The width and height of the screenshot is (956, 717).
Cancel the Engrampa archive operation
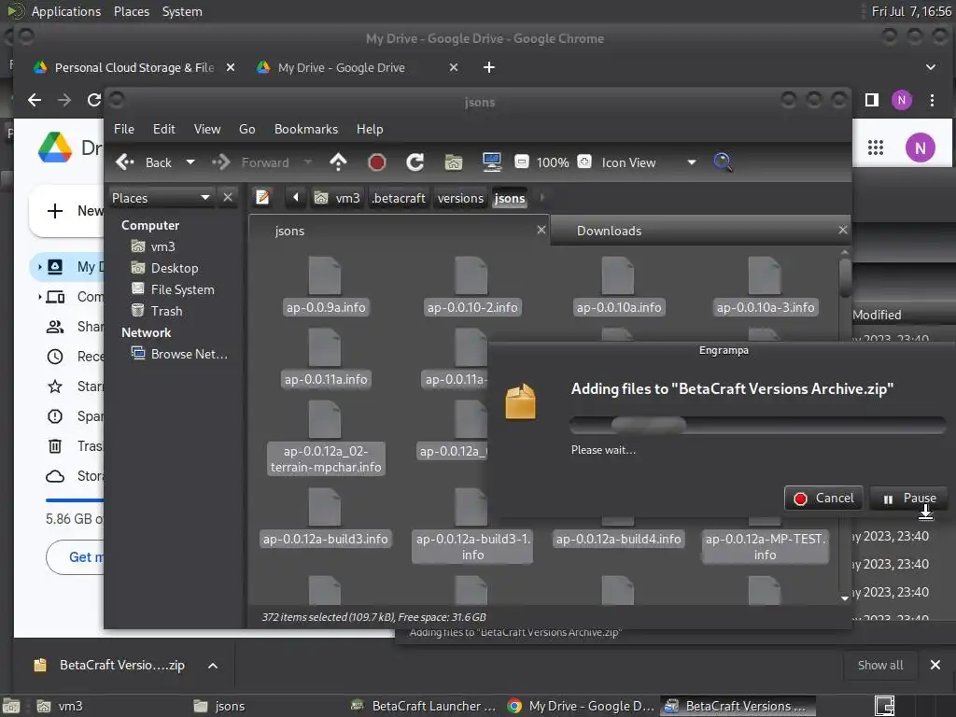click(823, 499)
